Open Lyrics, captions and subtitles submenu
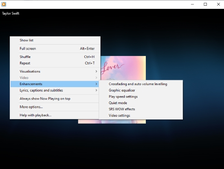This screenshot has width=224, height=169. [55, 90]
